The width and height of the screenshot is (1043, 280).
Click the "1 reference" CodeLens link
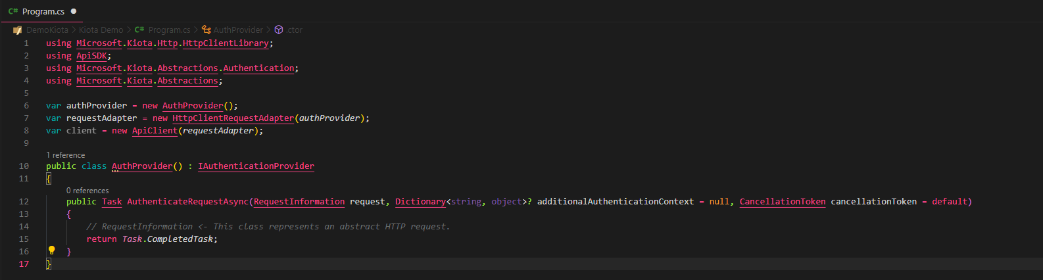tap(66, 155)
